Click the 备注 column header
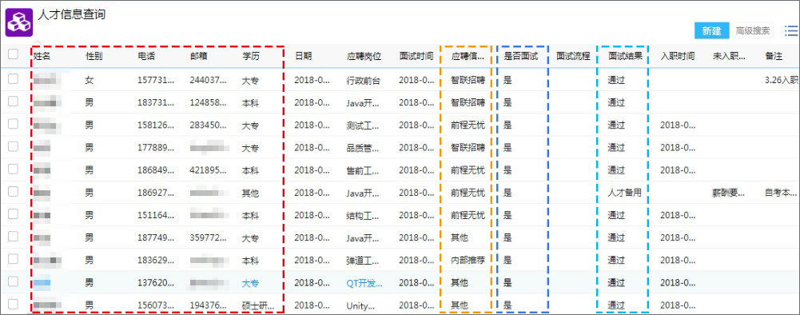Screen dimensions: 800x315 (774, 56)
